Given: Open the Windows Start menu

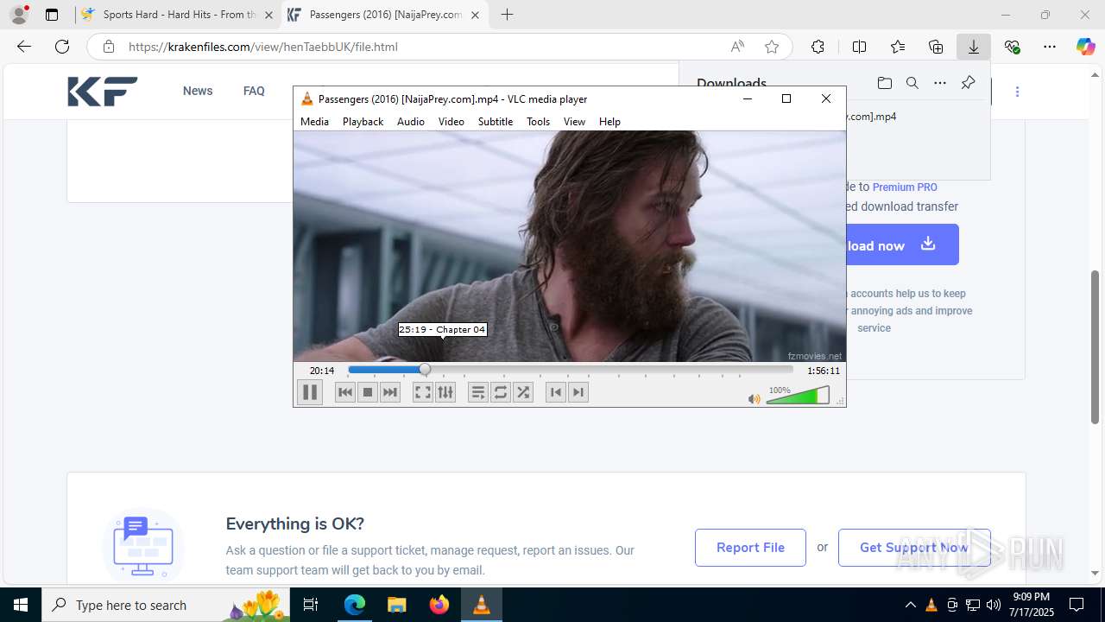Looking at the screenshot, I should 21,605.
